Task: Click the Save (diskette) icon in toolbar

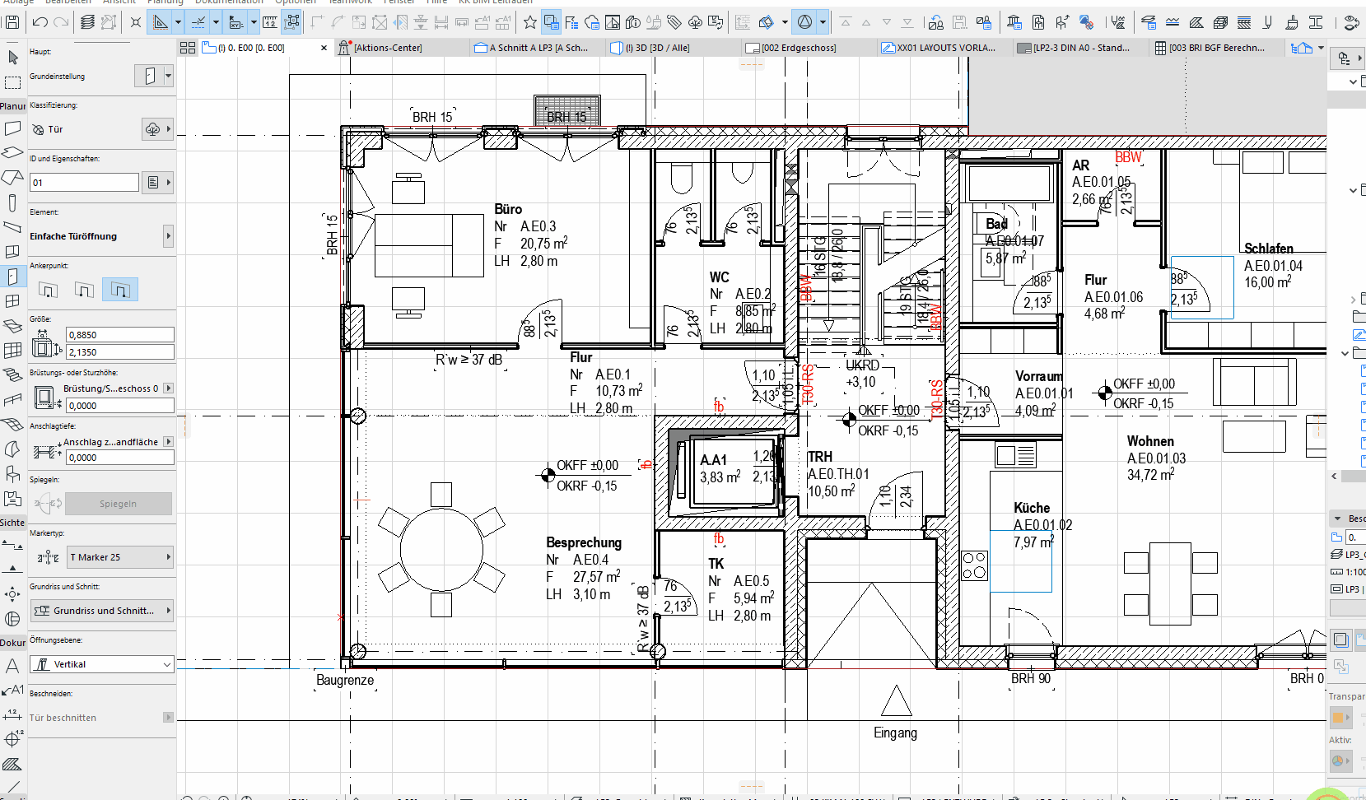Action: click(x=12, y=22)
